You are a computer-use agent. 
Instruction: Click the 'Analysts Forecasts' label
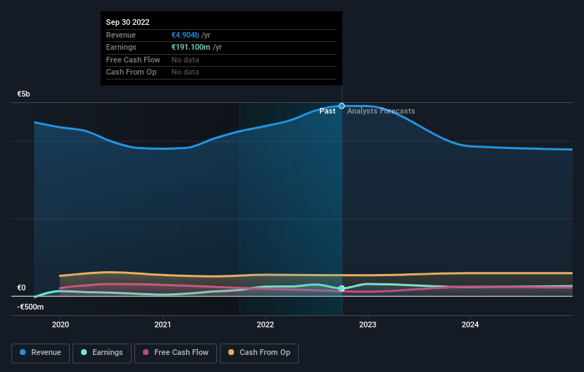click(381, 111)
